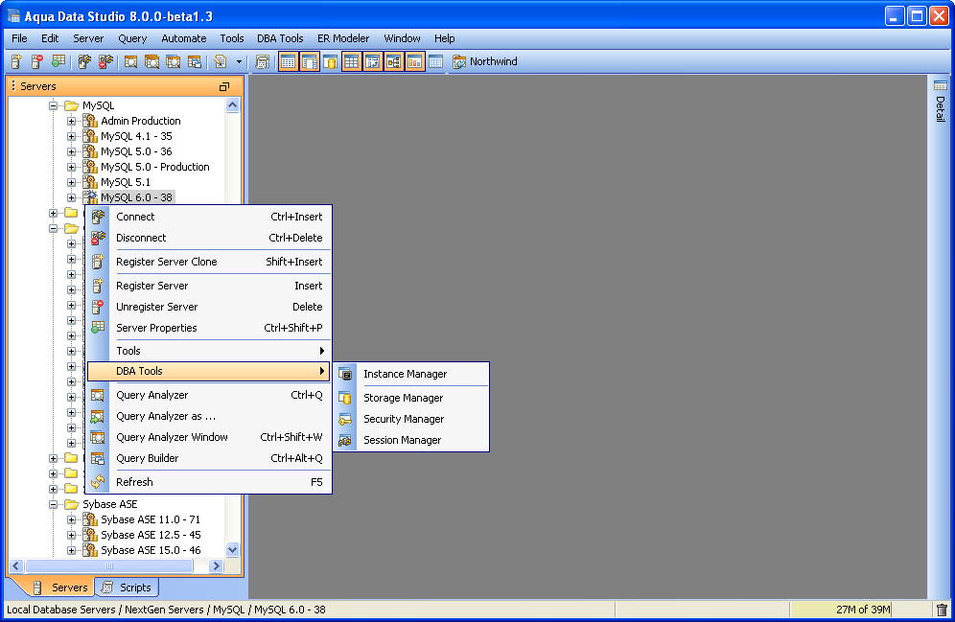Click the Register Server toolbar icon
Viewport: 955px width, 622px height.
tap(16, 61)
